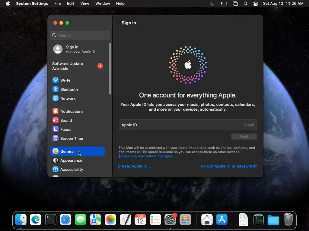Viewport: 309px width, 231px height.
Task: Click the Next button
Action: tap(244, 137)
